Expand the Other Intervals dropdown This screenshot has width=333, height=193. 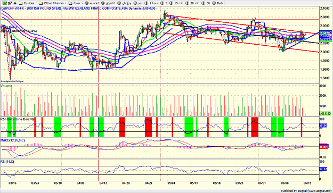pyautogui.click(x=53, y=3)
